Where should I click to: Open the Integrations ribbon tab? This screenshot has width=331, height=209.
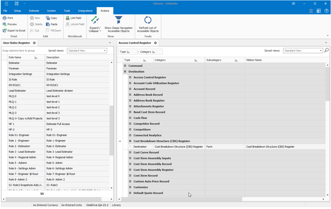pos(85,11)
